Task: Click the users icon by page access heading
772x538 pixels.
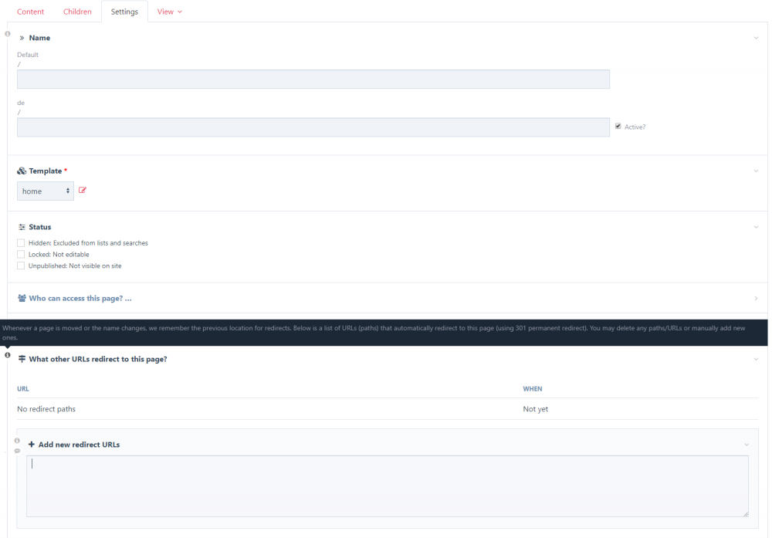Action: tap(22, 298)
